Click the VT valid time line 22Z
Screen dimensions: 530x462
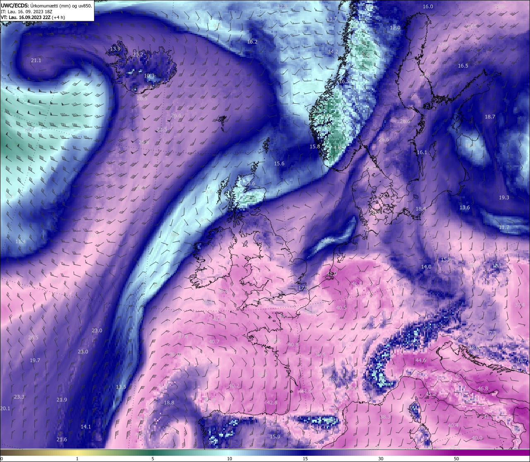point(33,17)
